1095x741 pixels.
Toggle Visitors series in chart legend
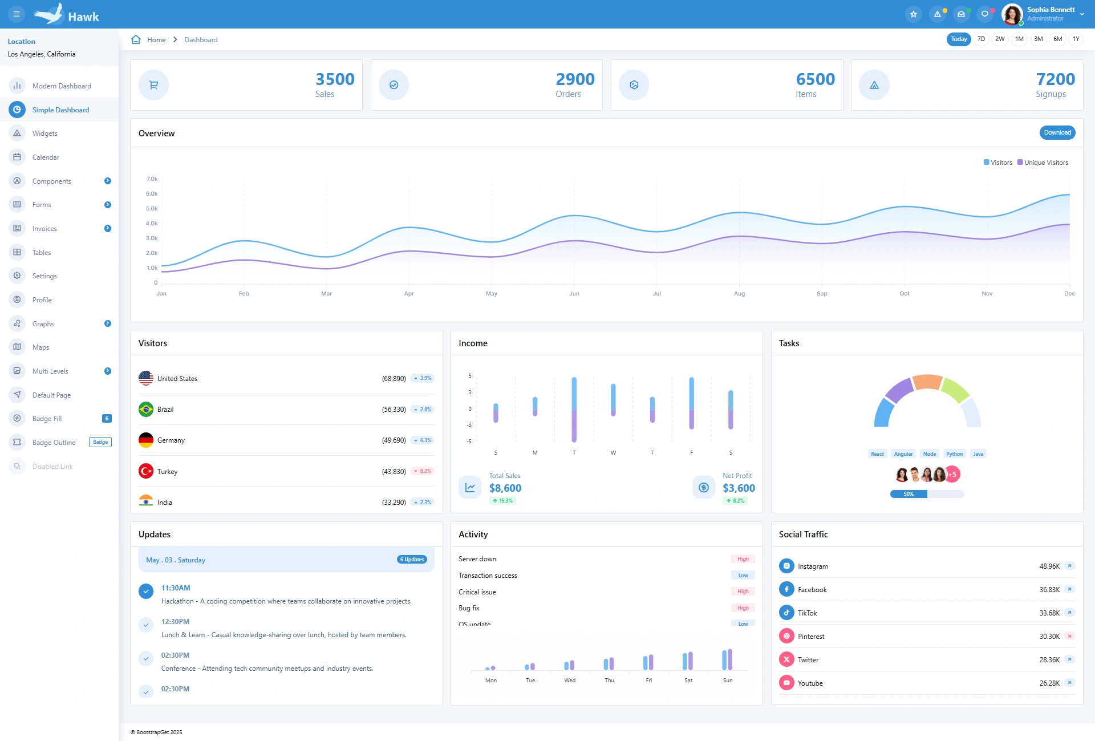coord(998,163)
